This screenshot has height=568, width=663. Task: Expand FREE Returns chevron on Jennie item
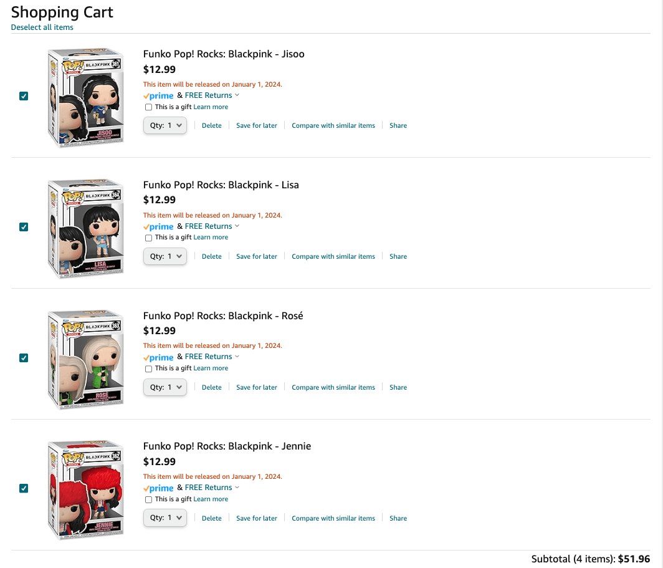click(237, 488)
